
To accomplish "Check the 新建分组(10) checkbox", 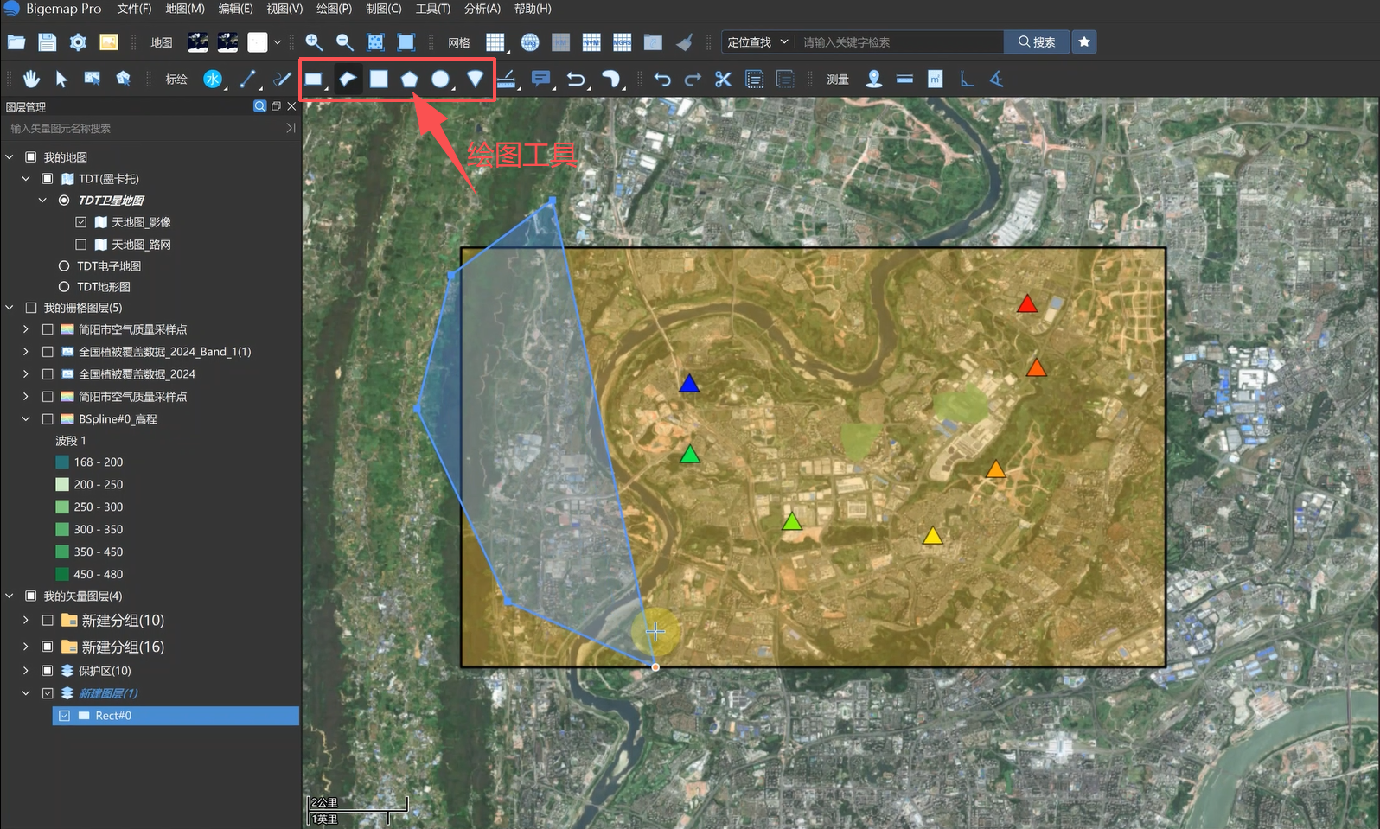I will (x=48, y=620).
